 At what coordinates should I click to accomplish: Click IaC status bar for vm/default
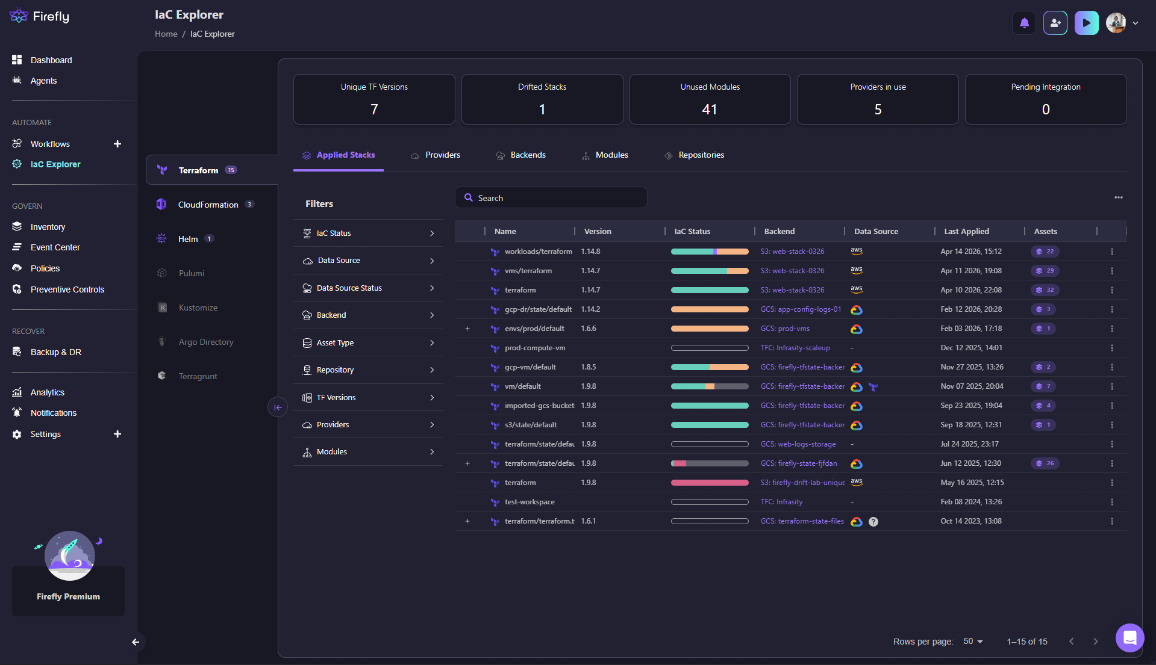(710, 386)
